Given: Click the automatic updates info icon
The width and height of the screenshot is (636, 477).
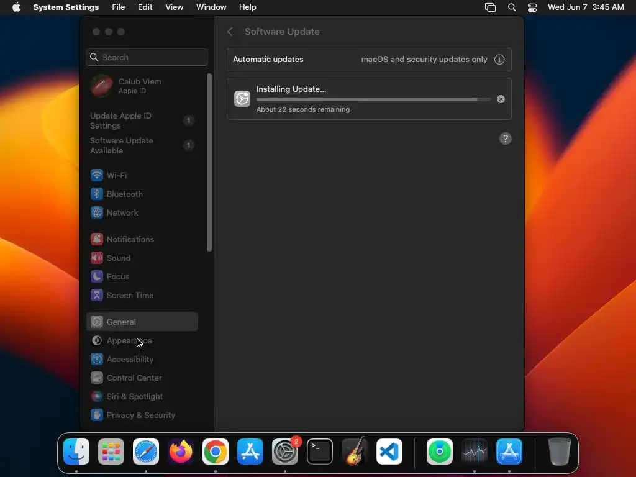Looking at the screenshot, I should click(499, 60).
